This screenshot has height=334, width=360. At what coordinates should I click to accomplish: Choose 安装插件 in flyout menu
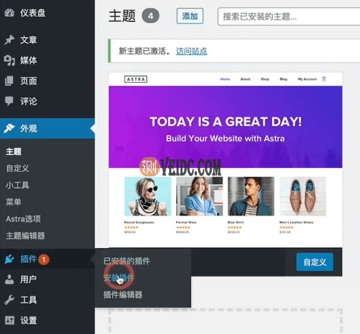click(119, 278)
